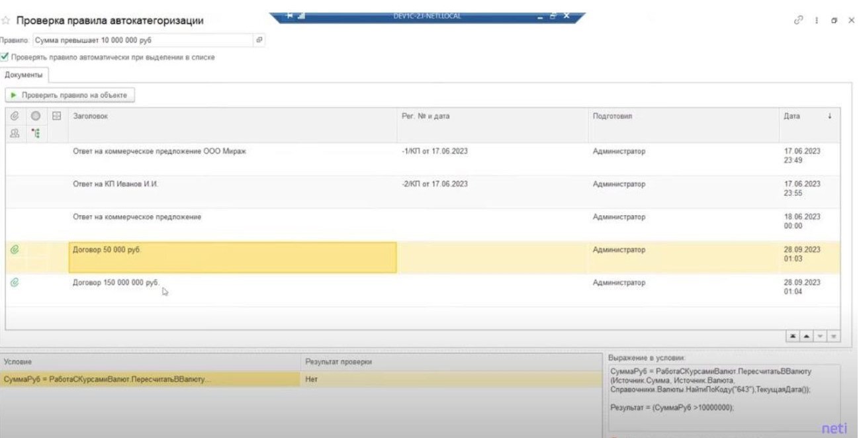
Task: Sort by Дата column arrow
Action: tap(829, 116)
